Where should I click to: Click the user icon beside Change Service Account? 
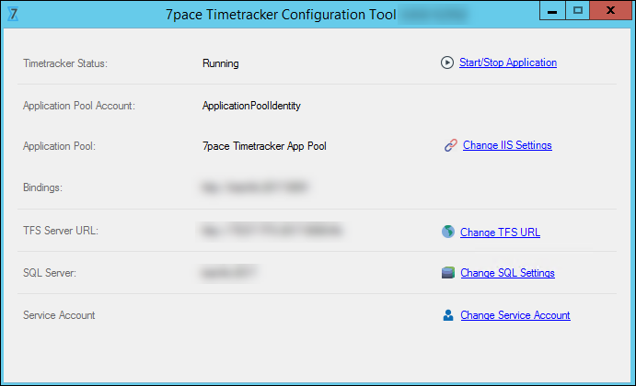point(448,315)
